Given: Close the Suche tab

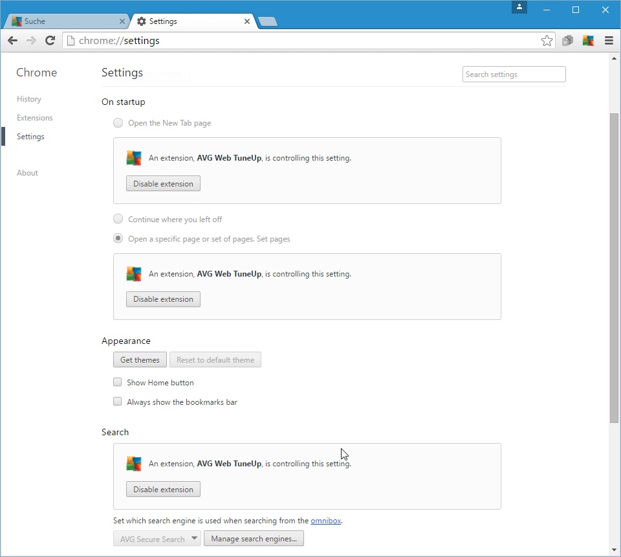Looking at the screenshot, I should point(122,21).
